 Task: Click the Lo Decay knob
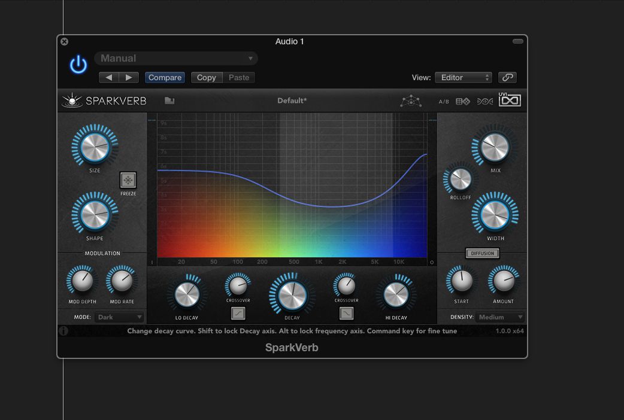pyautogui.click(x=187, y=295)
